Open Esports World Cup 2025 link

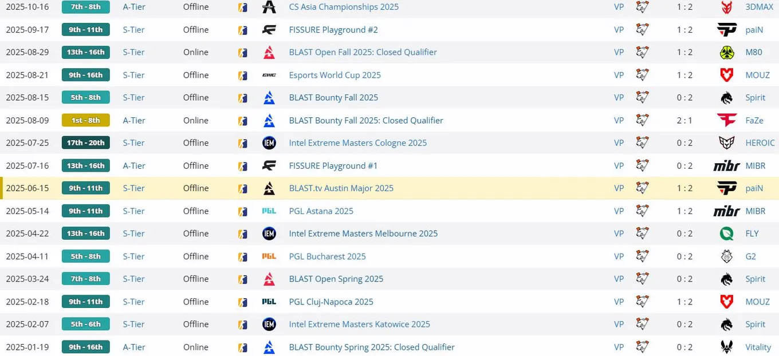point(335,75)
